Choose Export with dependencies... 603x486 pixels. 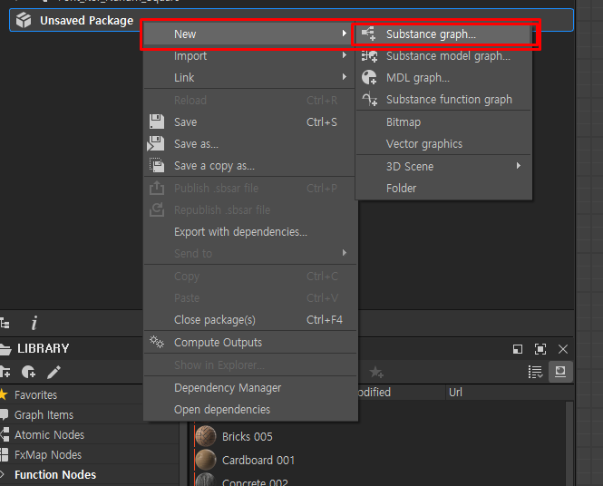click(x=250, y=232)
